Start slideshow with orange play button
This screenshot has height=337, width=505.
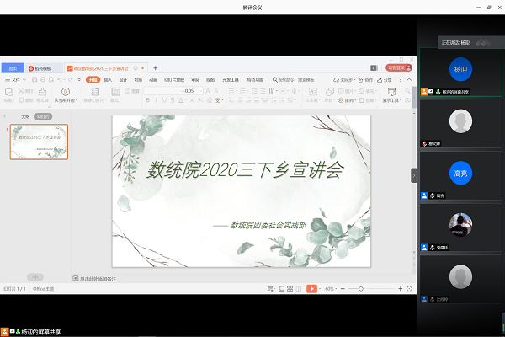[x=311, y=289]
